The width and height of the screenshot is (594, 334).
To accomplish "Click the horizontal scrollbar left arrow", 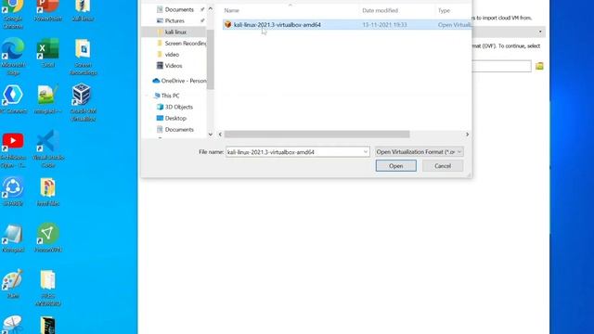I will click(x=220, y=135).
